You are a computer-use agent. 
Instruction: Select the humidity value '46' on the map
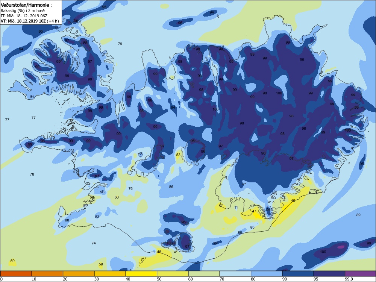[293, 201]
